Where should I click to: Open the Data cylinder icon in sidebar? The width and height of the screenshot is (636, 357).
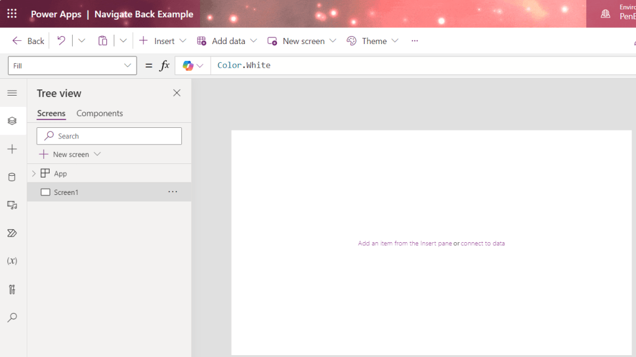[x=12, y=177]
